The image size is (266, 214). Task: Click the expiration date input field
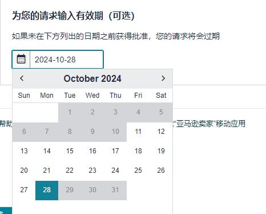click(x=67, y=60)
